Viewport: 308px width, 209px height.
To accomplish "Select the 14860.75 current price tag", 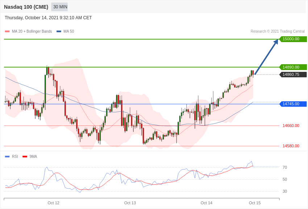I will click(293, 74).
